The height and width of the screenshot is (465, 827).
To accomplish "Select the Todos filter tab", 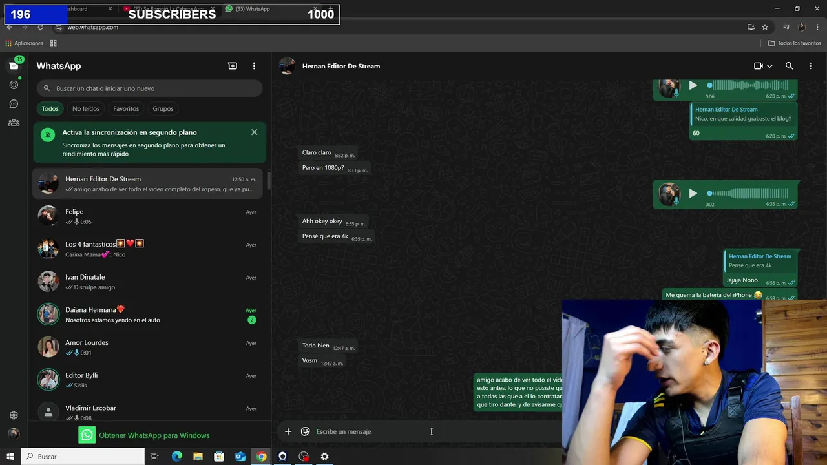I will 50,108.
